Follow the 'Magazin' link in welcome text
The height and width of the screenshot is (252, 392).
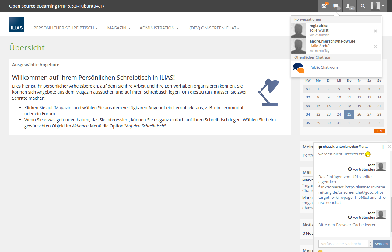point(63,108)
